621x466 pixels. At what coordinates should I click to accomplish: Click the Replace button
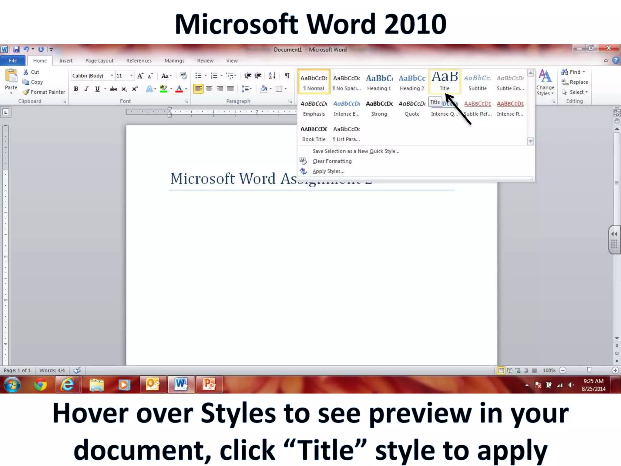click(574, 82)
